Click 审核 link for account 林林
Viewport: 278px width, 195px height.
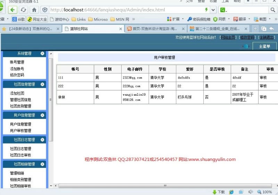(x=263, y=97)
